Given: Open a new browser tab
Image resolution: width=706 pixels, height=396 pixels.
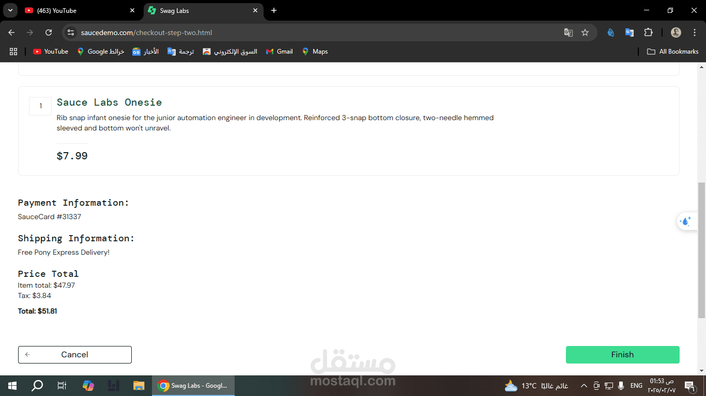Looking at the screenshot, I should pyautogui.click(x=274, y=10).
